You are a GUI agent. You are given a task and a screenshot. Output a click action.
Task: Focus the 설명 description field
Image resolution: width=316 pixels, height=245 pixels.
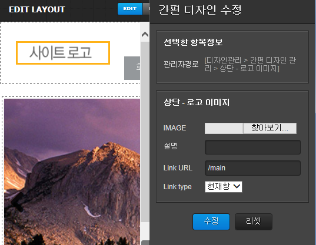(x=252, y=147)
